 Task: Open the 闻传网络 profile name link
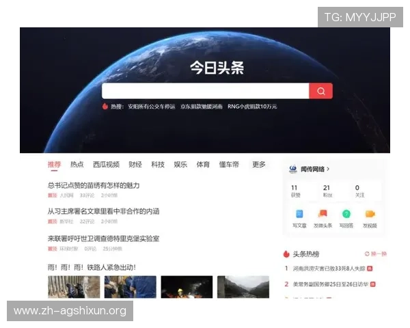tap(312, 169)
